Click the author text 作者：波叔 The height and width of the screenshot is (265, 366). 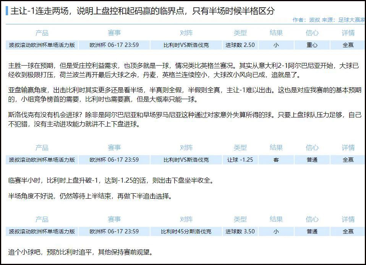[x=306, y=20]
